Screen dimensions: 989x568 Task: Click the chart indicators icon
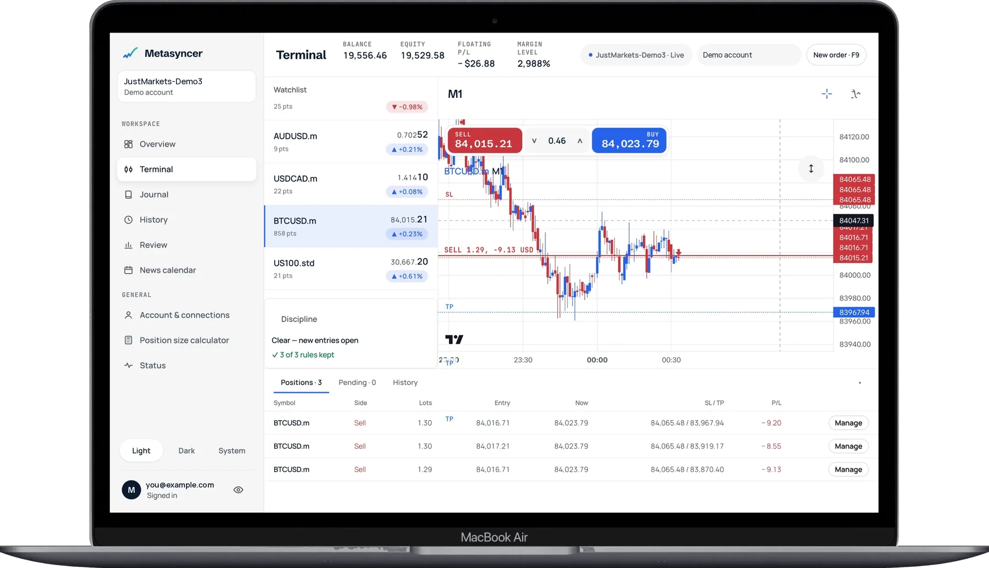855,94
